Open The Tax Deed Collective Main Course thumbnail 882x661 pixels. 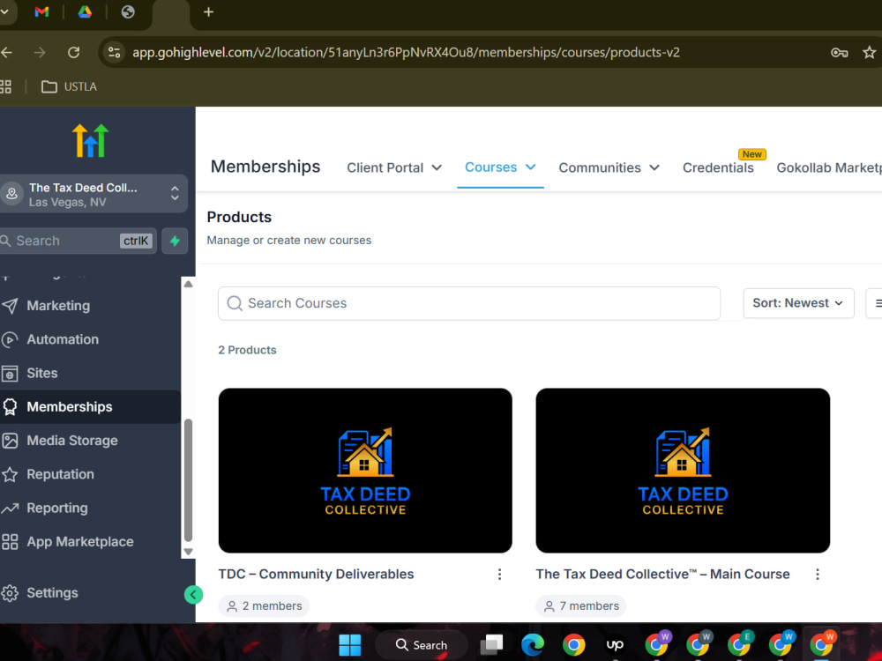pos(683,471)
